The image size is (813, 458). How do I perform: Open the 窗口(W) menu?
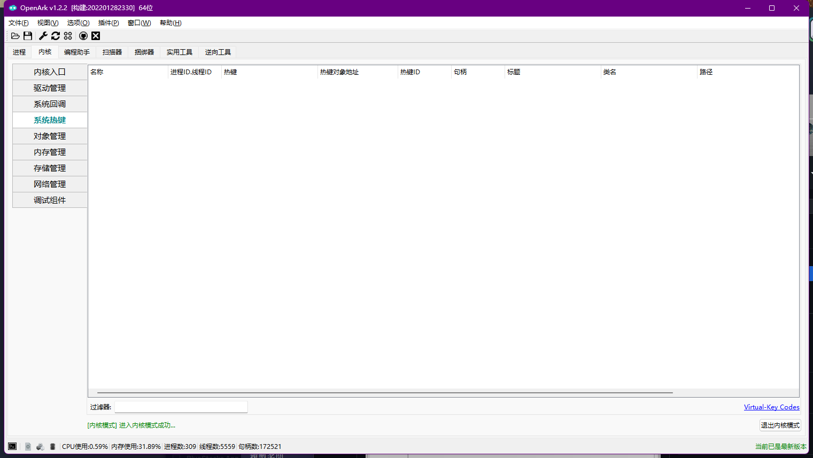tap(140, 23)
